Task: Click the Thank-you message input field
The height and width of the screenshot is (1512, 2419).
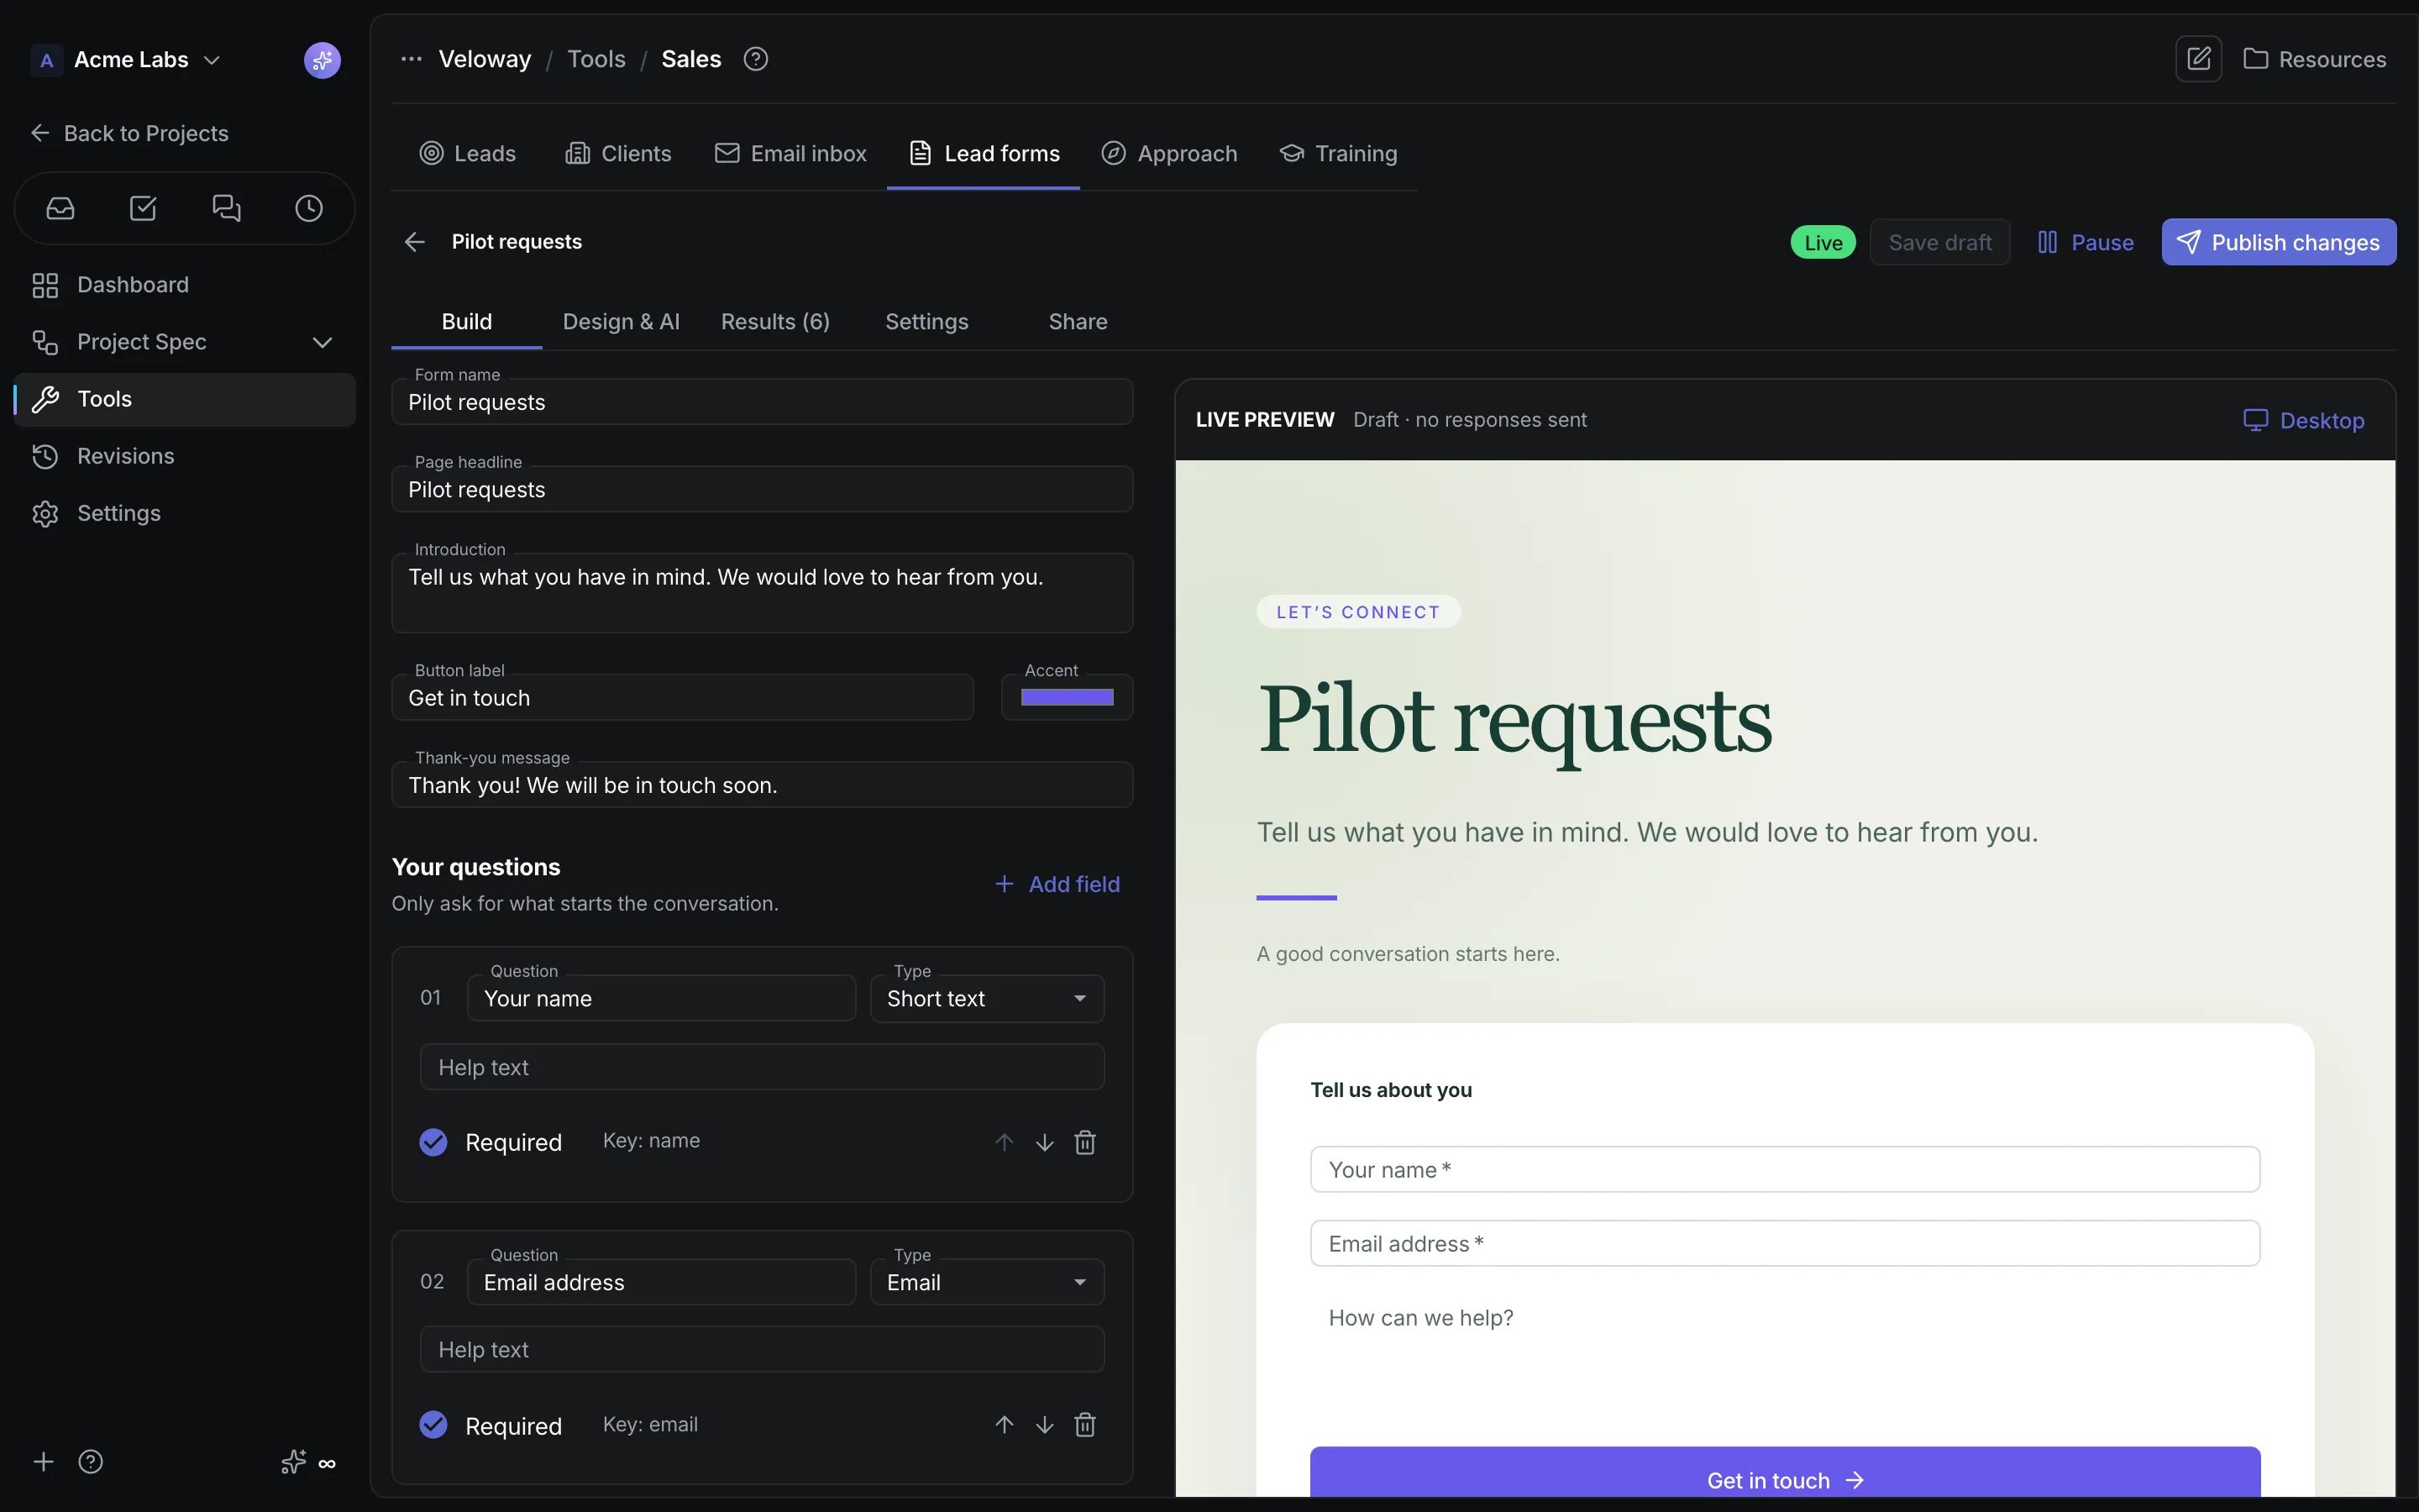Action: pyautogui.click(x=762, y=785)
